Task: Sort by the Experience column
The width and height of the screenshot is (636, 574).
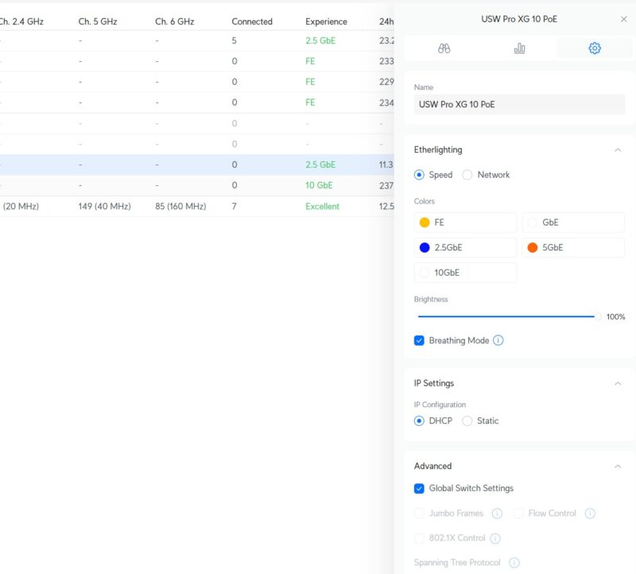Action: [x=326, y=21]
